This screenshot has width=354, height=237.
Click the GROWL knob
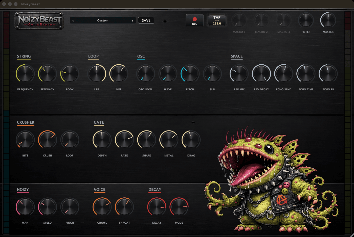(102, 207)
